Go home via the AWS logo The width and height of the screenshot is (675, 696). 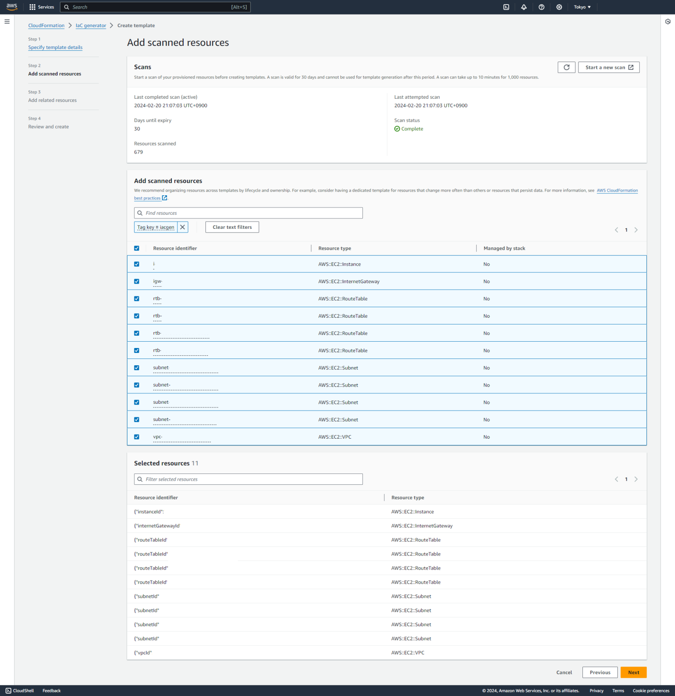pyautogui.click(x=11, y=7)
